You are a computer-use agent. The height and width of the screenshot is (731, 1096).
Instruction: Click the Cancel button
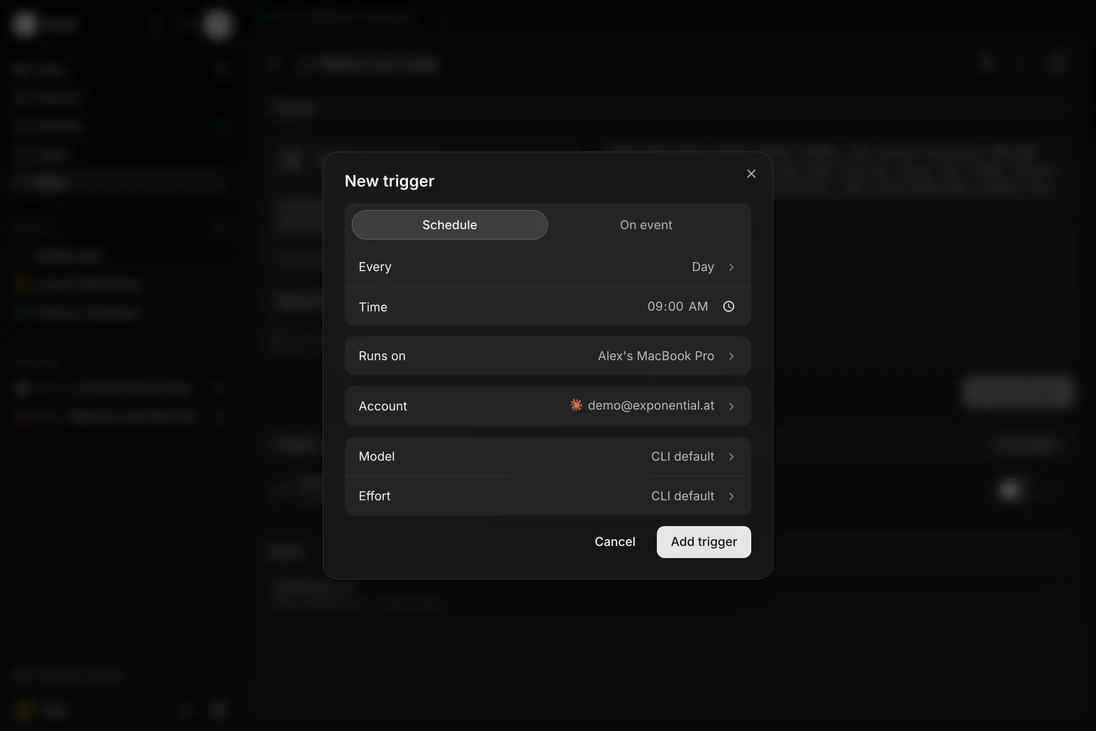tap(614, 542)
